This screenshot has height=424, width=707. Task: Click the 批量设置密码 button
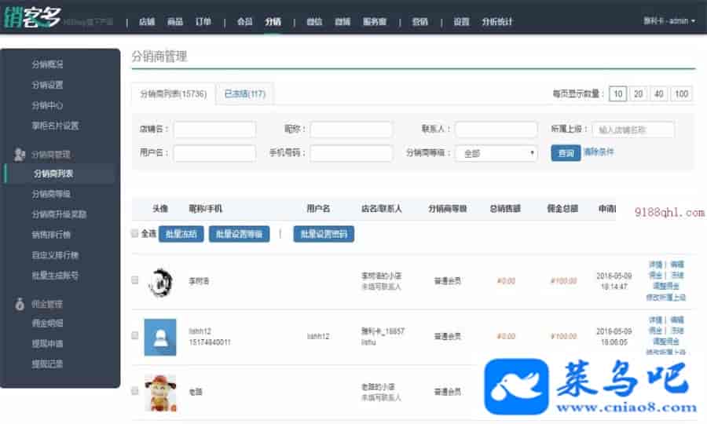tap(324, 234)
